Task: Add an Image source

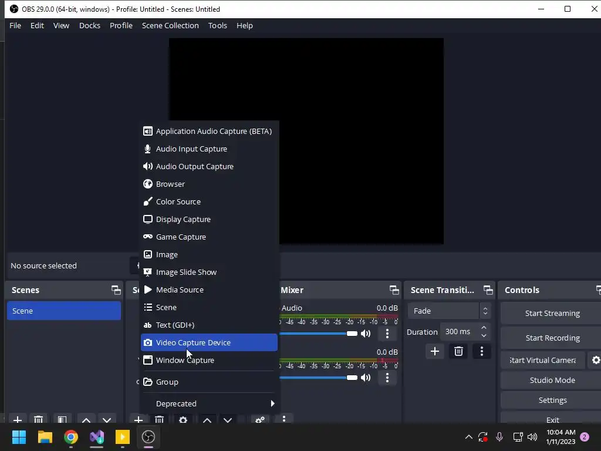Action: click(209, 255)
